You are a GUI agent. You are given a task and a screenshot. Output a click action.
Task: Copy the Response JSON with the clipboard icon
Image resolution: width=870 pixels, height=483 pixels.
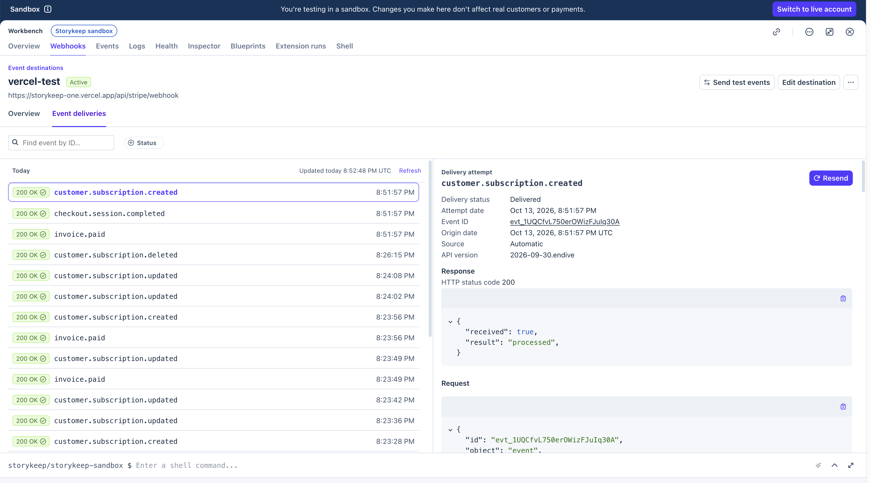tap(843, 298)
